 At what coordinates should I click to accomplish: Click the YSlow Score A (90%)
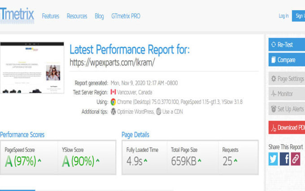pyautogui.click(x=78, y=161)
